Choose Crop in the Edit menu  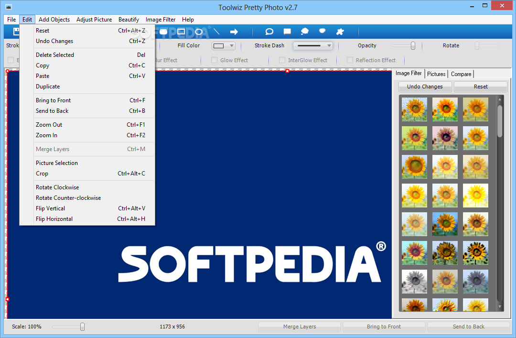(x=87, y=173)
